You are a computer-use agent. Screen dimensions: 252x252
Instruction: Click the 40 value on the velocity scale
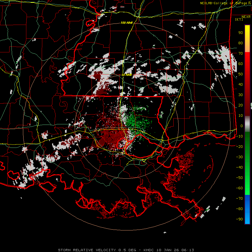(x=241, y=85)
